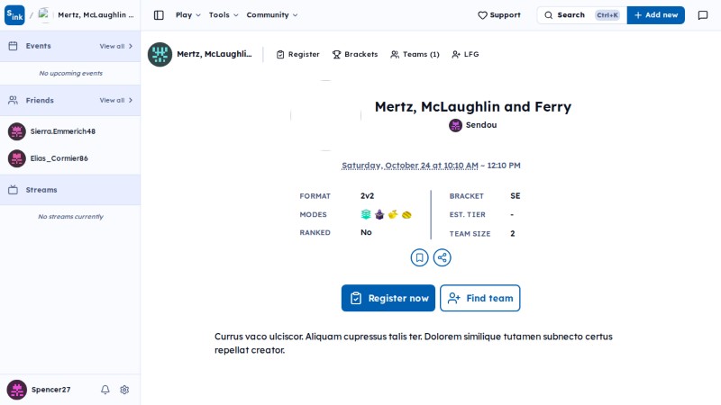Click the Find team button
Viewport: 721px width, 405px height.
[480, 298]
